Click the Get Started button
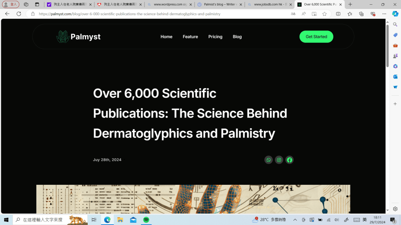This screenshot has width=401, height=225. 316,37
